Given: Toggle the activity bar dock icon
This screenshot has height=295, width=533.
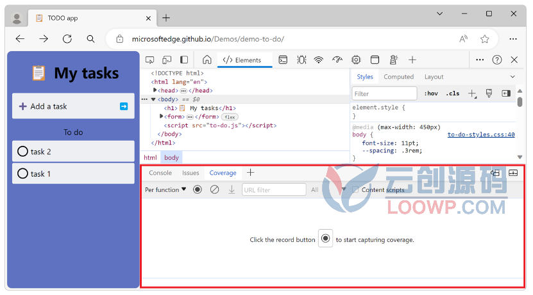Looking at the screenshot, I should click(x=184, y=60).
